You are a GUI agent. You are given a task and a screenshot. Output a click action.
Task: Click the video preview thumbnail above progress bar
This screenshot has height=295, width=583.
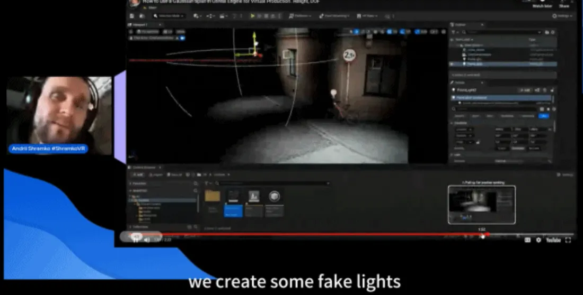pos(482,205)
